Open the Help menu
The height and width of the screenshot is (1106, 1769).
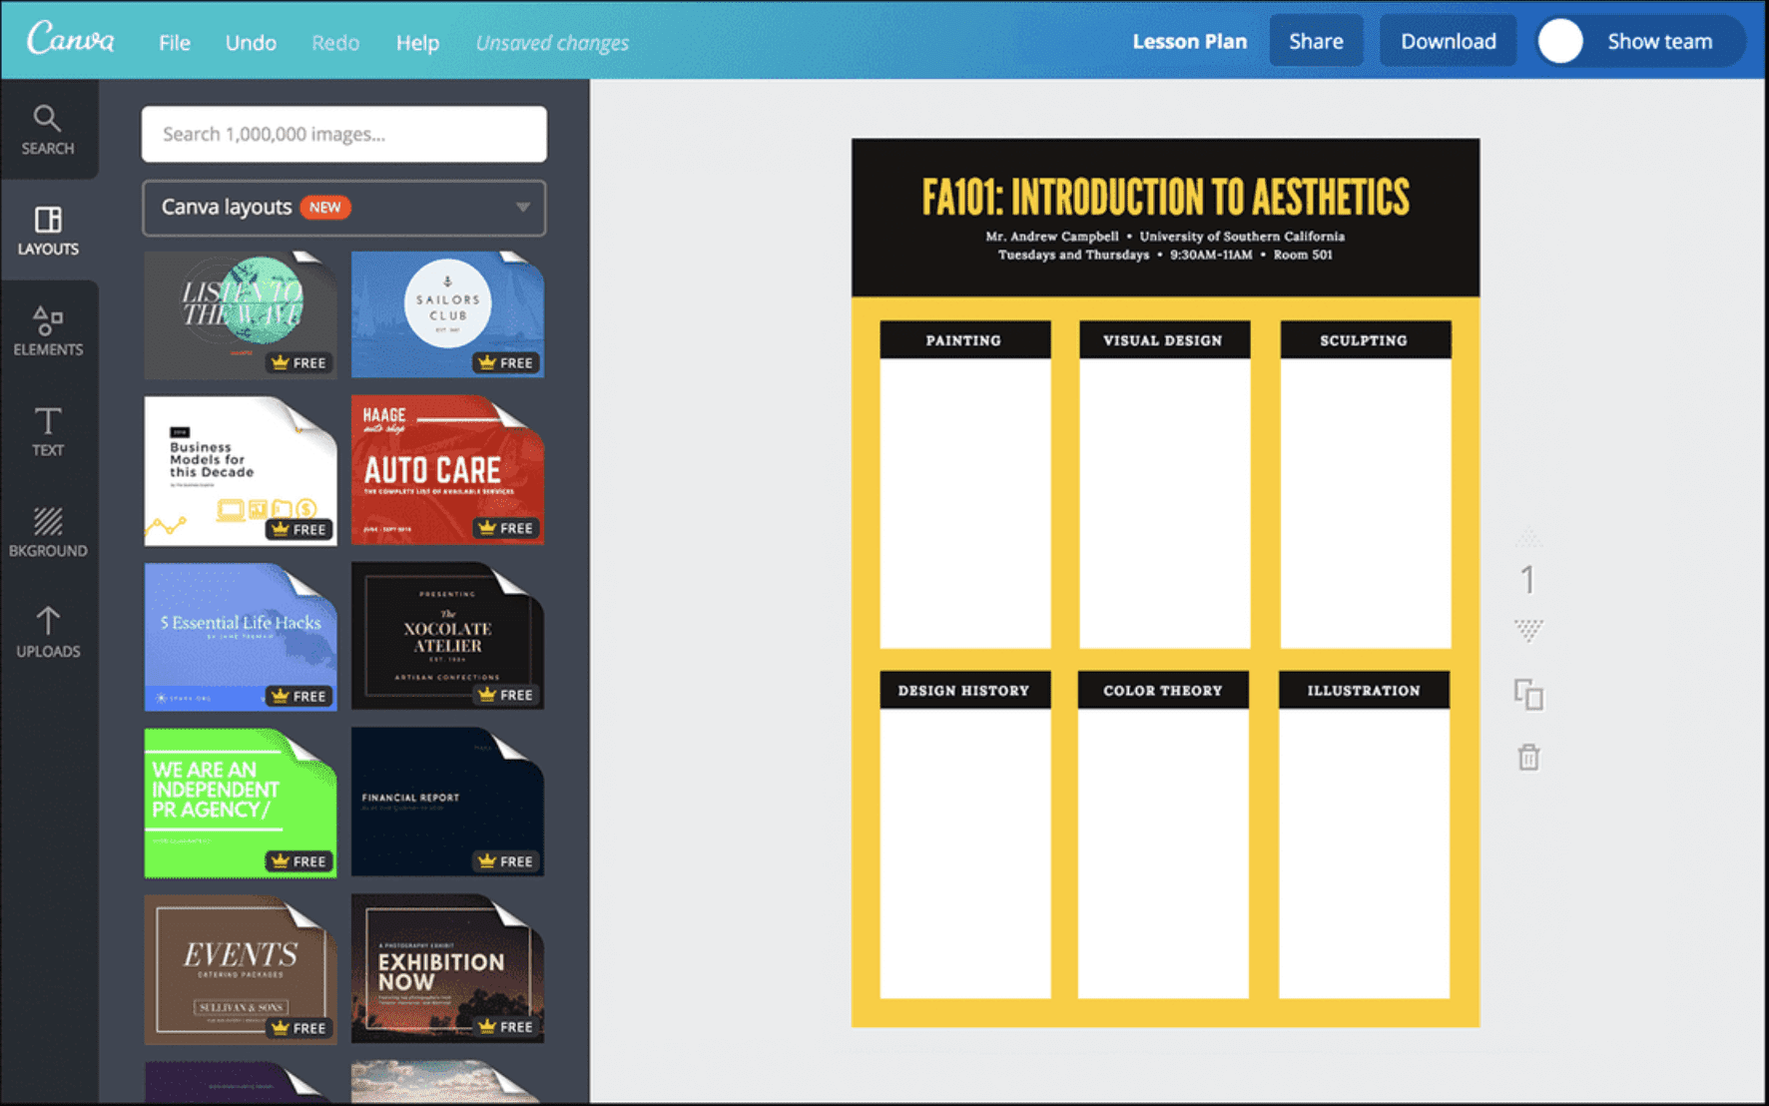tap(417, 43)
